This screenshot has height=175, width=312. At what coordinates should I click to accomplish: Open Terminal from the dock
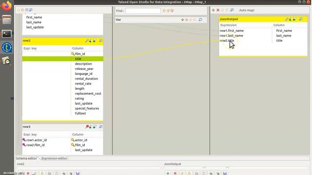pos(7,34)
